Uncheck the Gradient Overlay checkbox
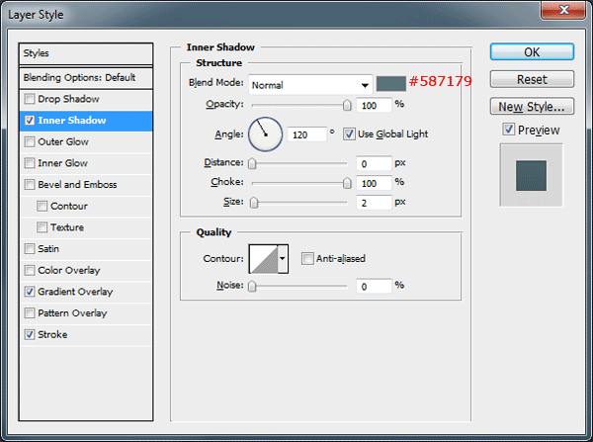The height and width of the screenshot is (442, 593). pyautogui.click(x=30, y=292)
